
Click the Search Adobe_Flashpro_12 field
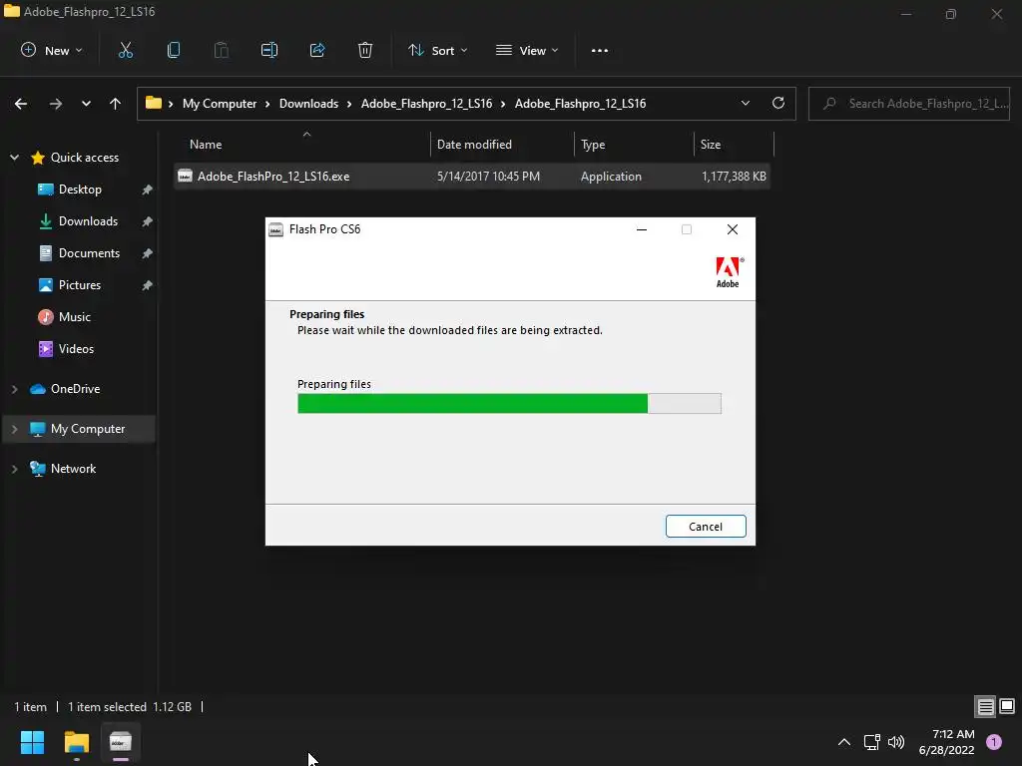(x=909, y=104)
